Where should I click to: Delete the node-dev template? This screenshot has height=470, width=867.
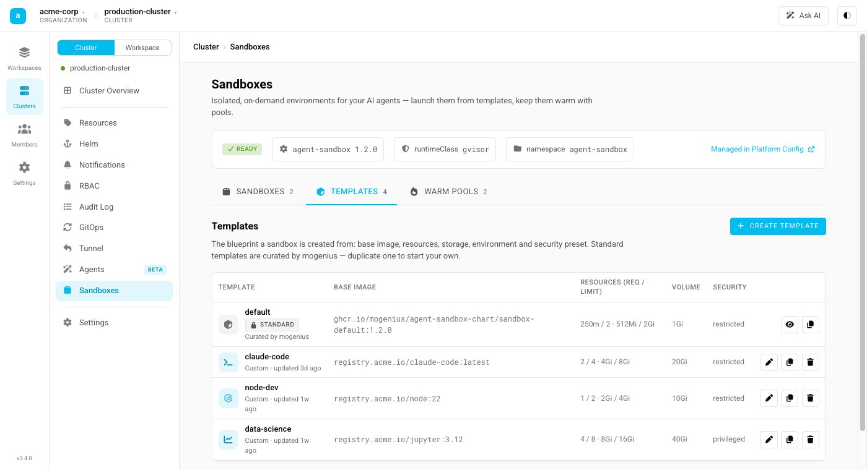click(810, 398)
